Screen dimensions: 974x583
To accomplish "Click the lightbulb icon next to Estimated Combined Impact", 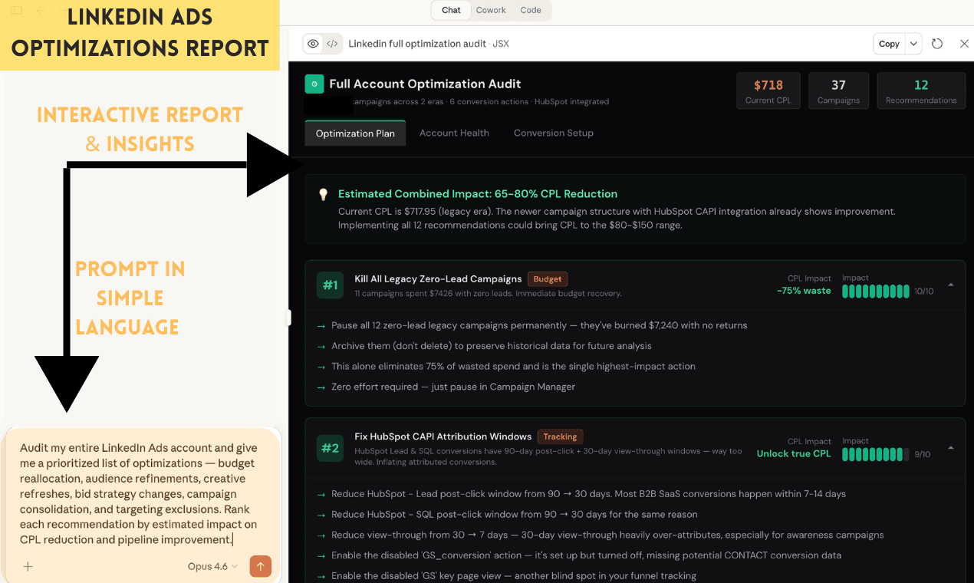I will tap(323, 194).
